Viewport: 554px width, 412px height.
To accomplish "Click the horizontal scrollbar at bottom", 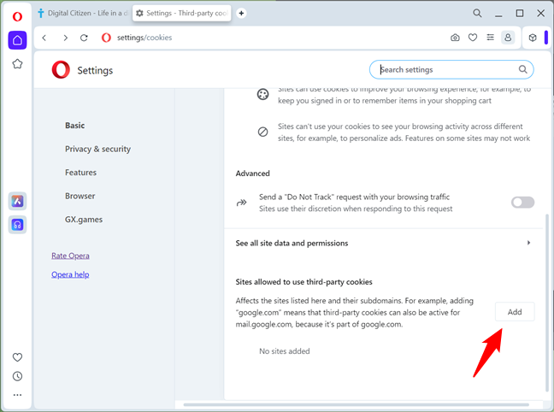I will coord(357,404).
